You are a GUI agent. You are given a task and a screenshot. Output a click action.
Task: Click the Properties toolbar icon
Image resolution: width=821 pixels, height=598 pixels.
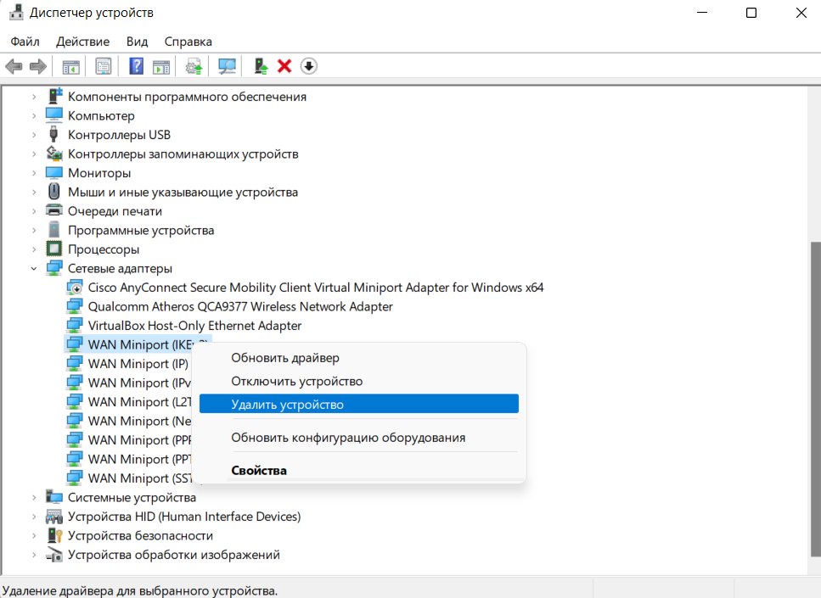104,66
